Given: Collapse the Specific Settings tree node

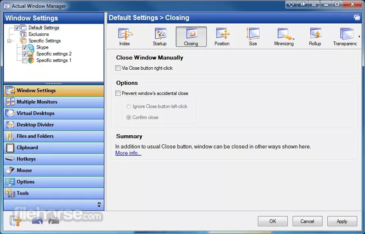Looking at the screenshot, I should click(9, 41).
